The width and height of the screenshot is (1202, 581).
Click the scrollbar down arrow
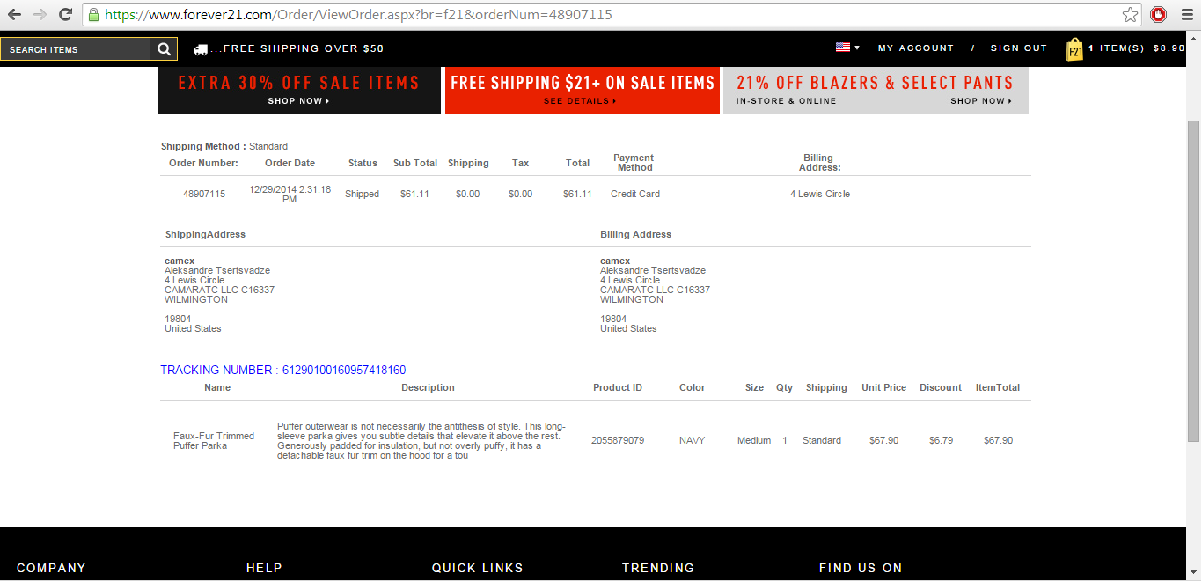[1194, 573]
